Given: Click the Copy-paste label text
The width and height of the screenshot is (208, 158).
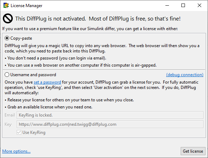Looking at the screenshot, I should (x=21, y=38).
